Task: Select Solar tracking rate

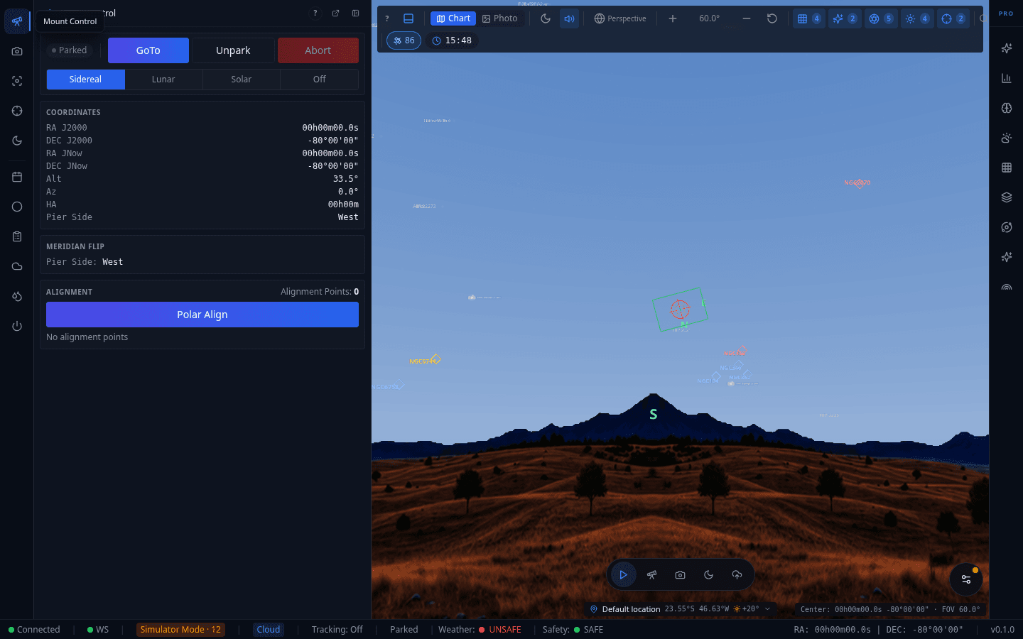Action: pyautogui.click(x=242, y=80)
